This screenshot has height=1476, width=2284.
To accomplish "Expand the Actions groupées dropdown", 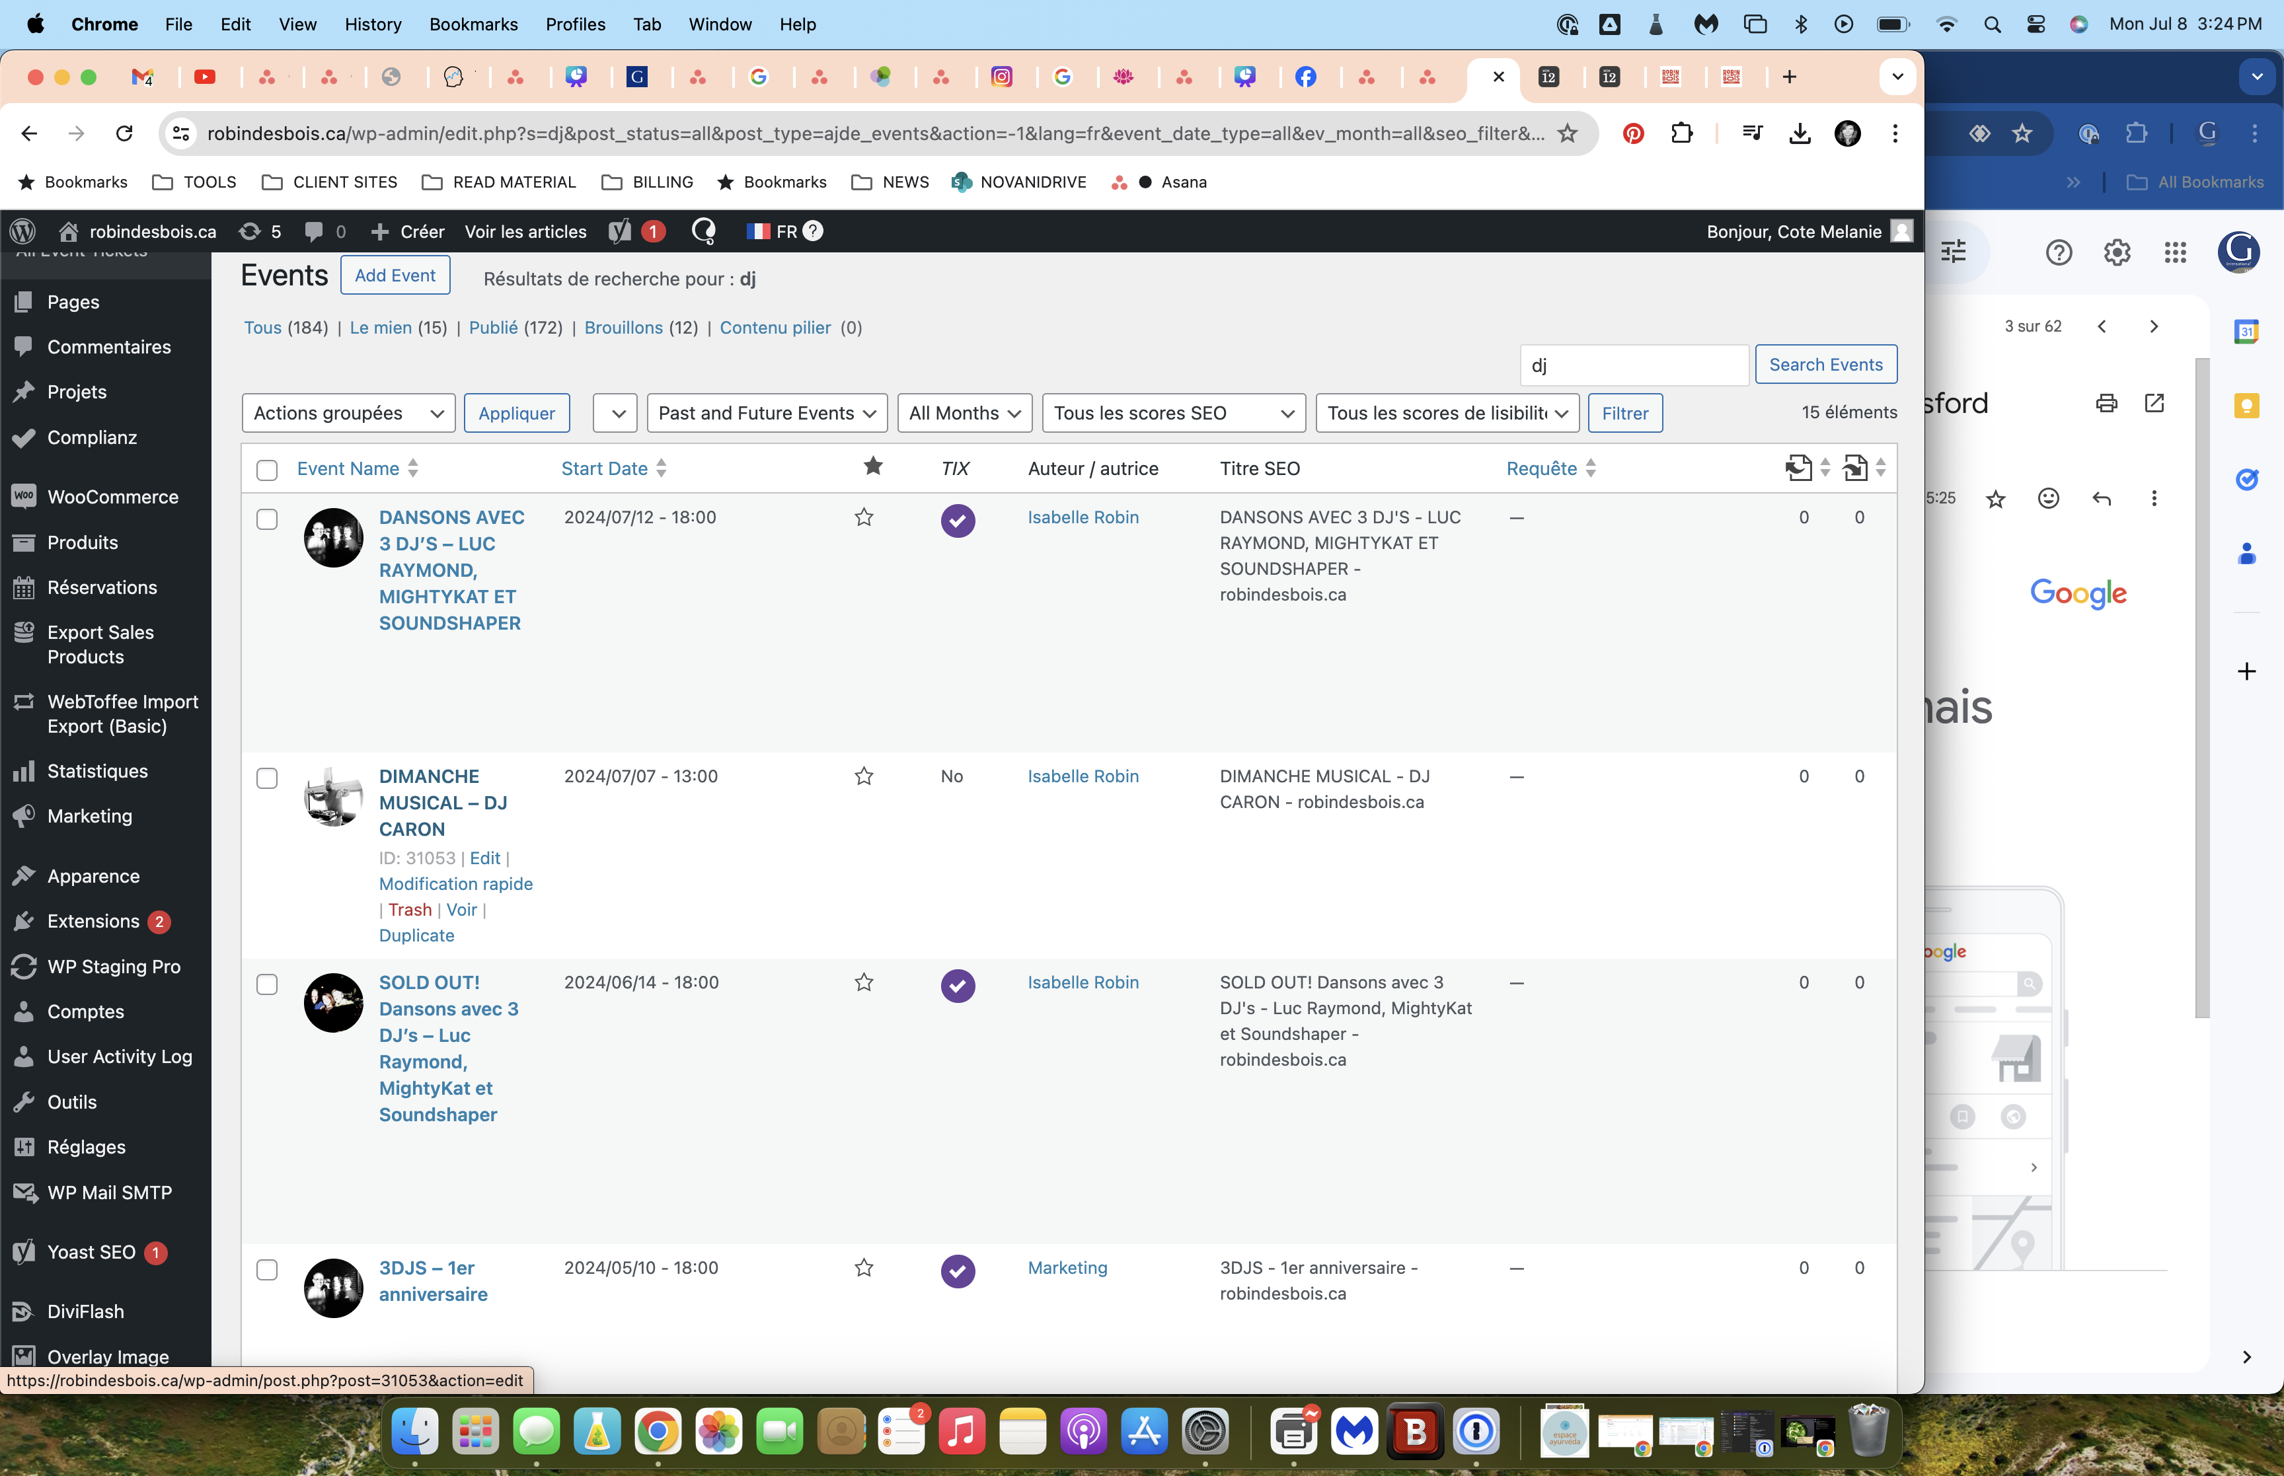I will tap(349, 413).
